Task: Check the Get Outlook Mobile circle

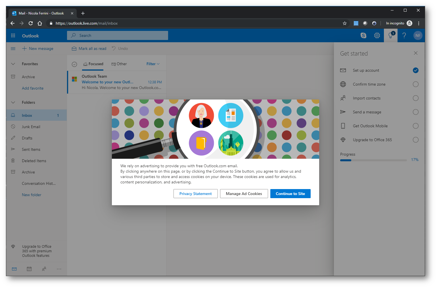Action: 416,126
